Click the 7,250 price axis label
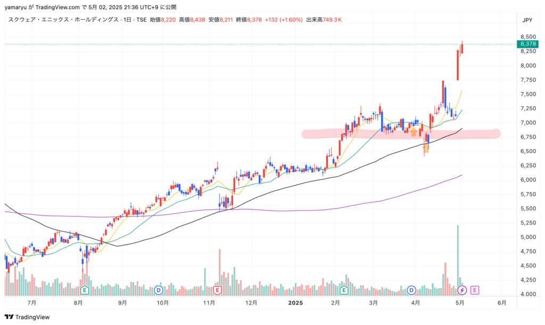Image resolution: width=545 pixels, height=325 pixels. pos(528,109)
